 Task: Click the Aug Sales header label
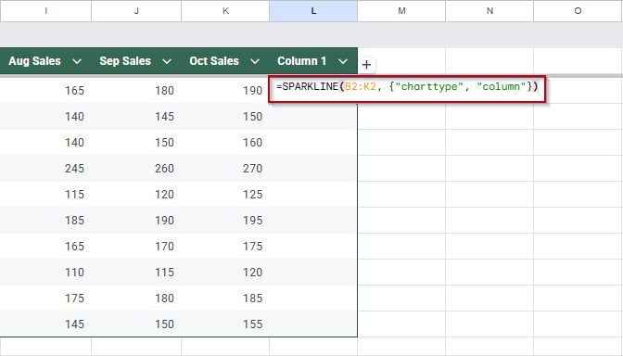pos(35,61)
